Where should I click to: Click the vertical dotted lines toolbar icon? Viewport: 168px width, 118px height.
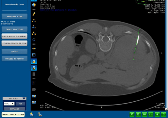tap(34, 83)
